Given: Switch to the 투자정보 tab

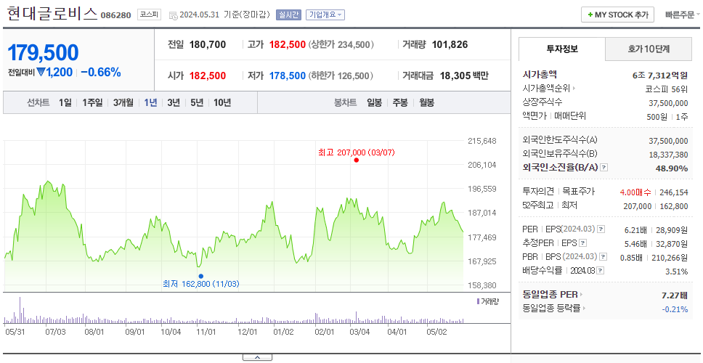Looking at the screenshot, I should 562,49.
